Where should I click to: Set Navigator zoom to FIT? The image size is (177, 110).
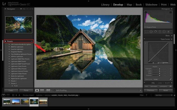[21, 9]
